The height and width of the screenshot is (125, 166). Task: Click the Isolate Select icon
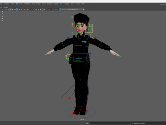[35, 9]
